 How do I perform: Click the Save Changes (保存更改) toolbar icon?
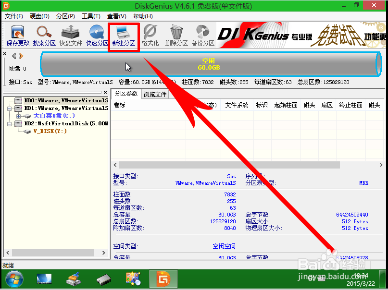pyautogui.click(x=18, y=36)
